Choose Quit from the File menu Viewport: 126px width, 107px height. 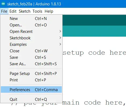click(31, 99)
